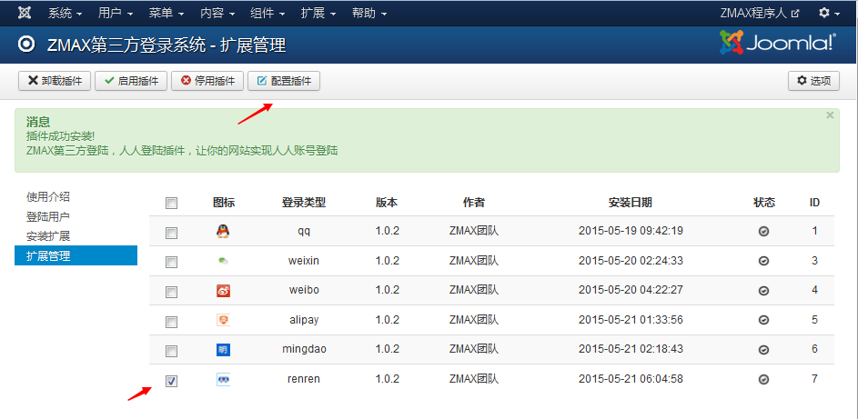The width and height of the screenshot is (858, 419).
Task: Toggle status icon for qq row
Action: [x=764, y=232]
